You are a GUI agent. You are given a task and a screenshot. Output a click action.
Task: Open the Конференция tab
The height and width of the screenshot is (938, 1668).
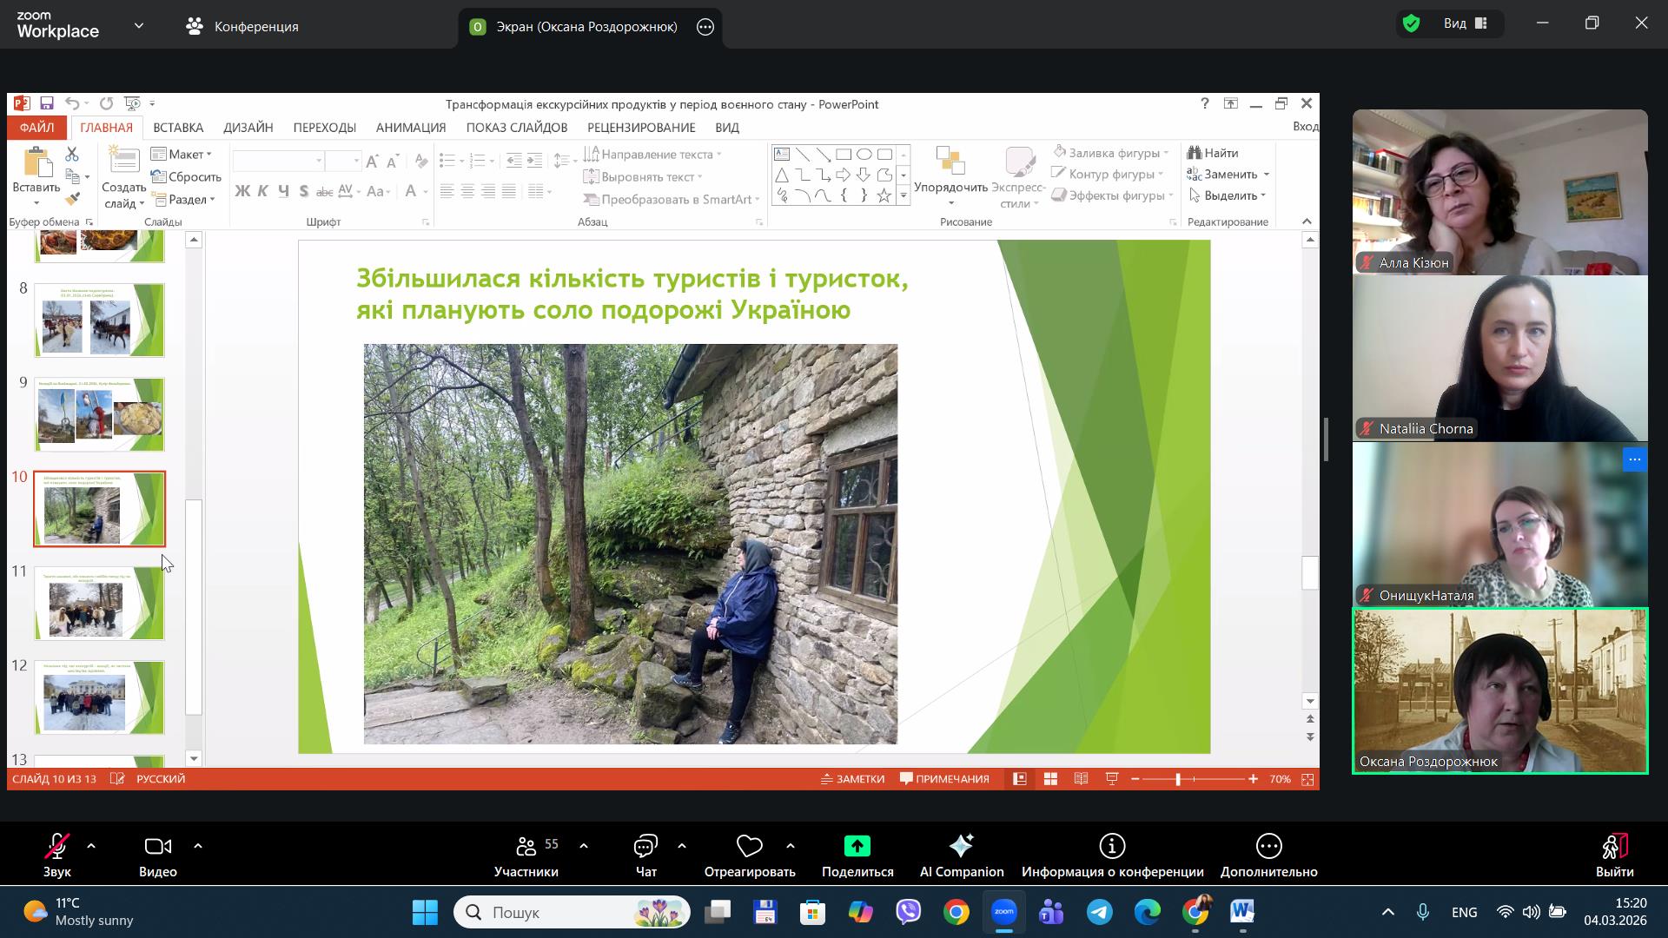coord(242,27)
